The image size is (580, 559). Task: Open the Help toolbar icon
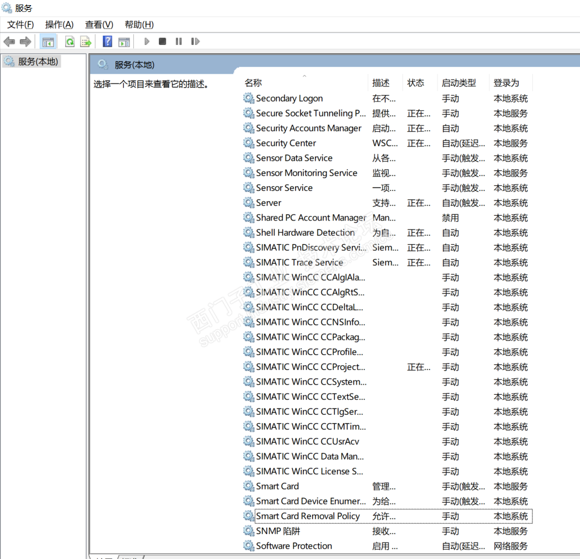click(107, 41)
